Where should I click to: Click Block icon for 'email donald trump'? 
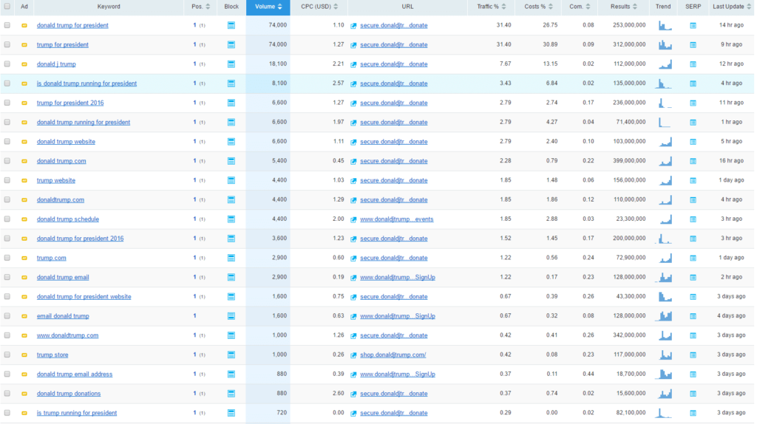click(231, 316)
